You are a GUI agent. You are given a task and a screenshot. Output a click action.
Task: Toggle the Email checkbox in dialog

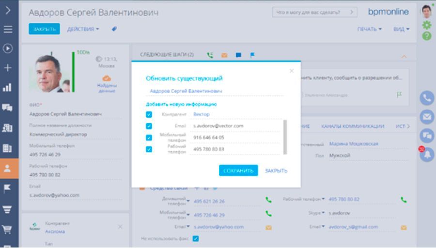(x=149, y=126)
